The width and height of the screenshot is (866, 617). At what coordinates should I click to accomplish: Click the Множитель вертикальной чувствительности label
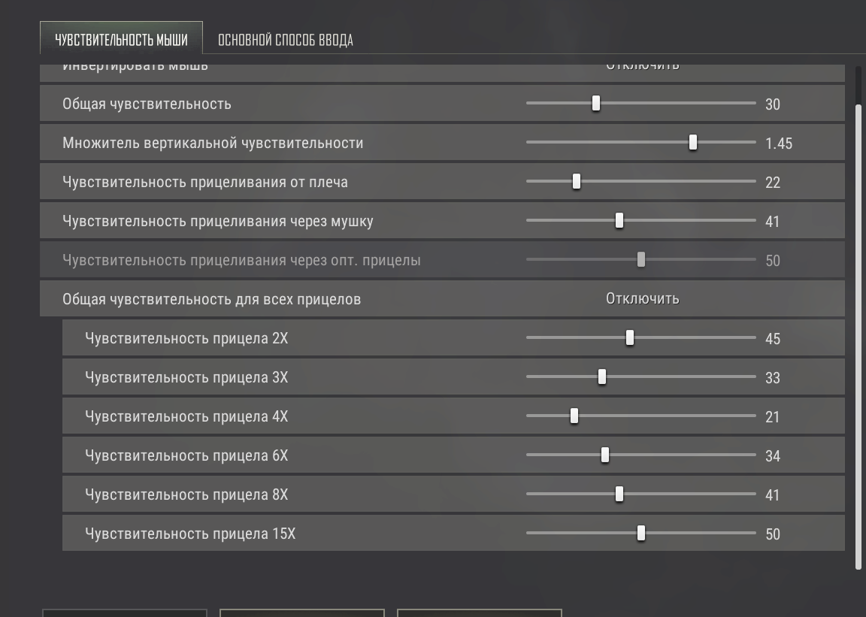point(213,143)
